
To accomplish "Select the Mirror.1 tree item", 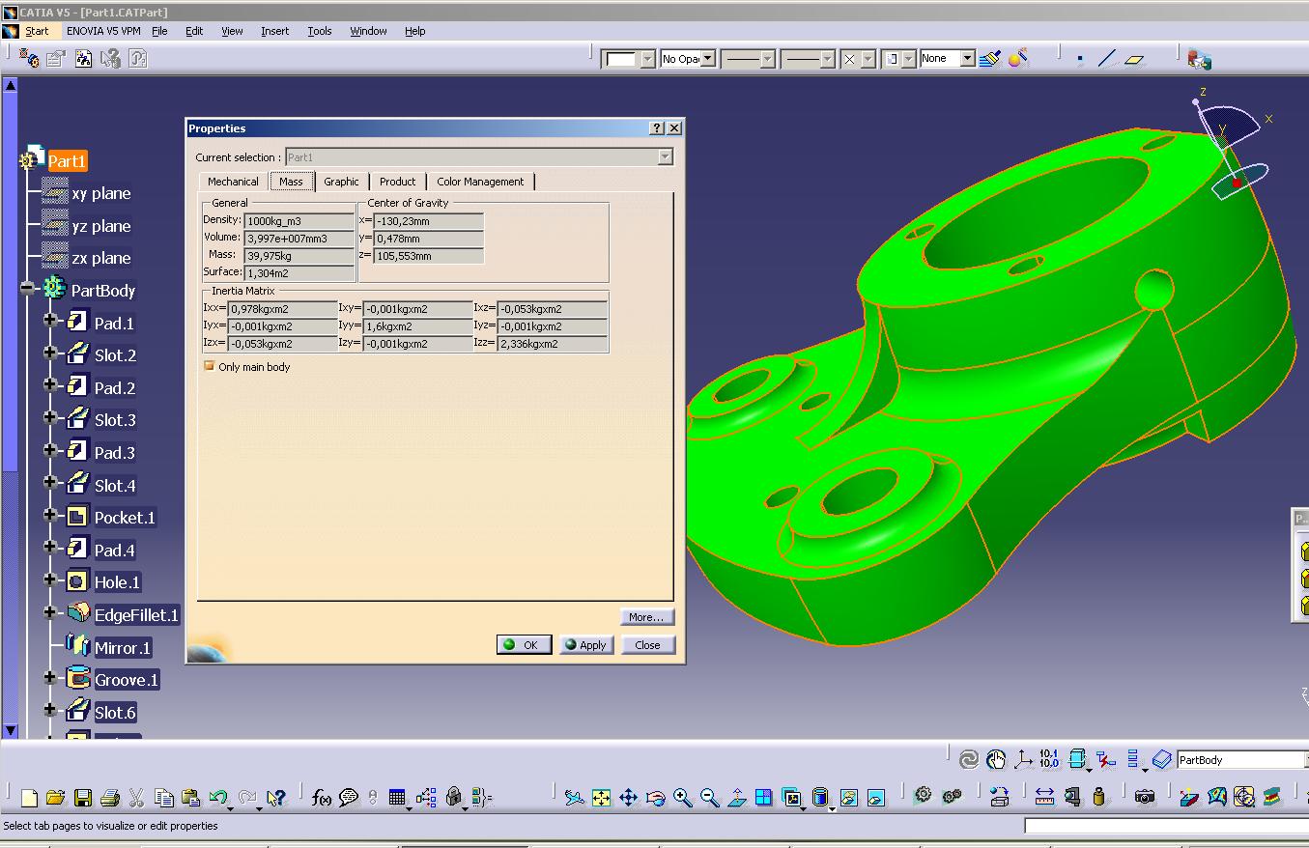I will click(122, 647).
